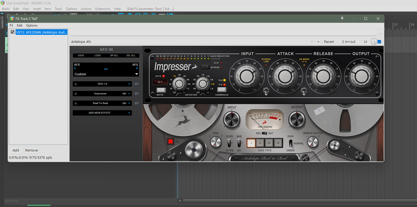The height and width of the screenshot is (207, 417).
Task: Click the WOW & FLUTTER knob
Action: [x=313, y=142]
